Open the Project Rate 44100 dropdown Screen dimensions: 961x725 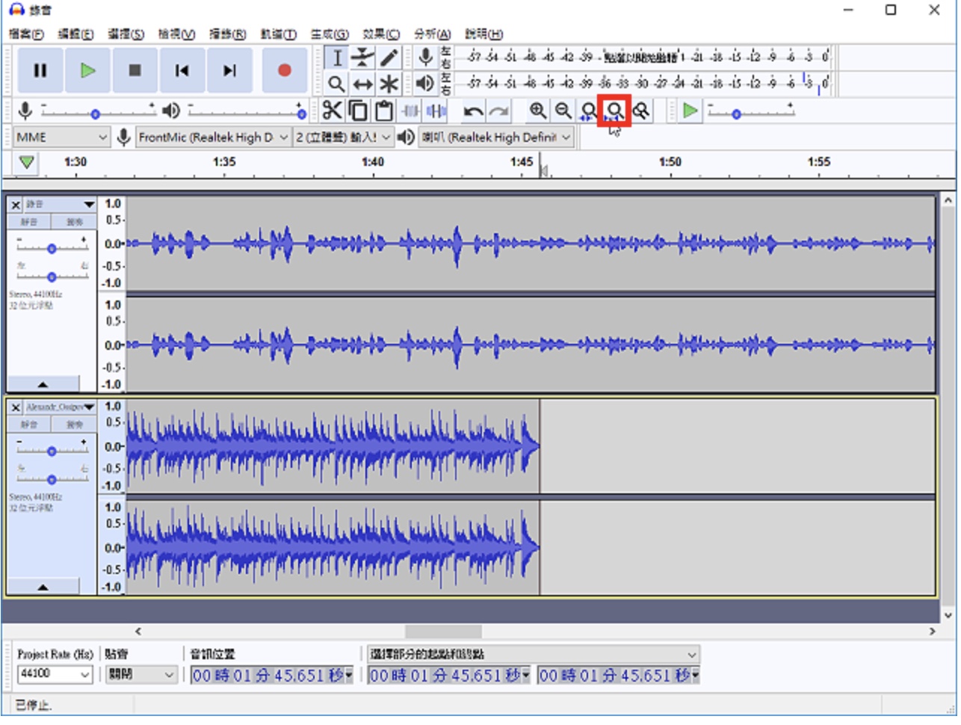pos(54,674)
